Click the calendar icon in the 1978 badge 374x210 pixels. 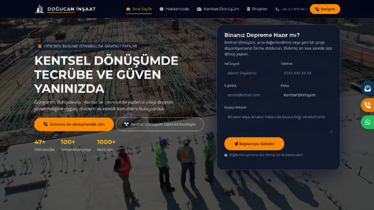tap(40, 46)
